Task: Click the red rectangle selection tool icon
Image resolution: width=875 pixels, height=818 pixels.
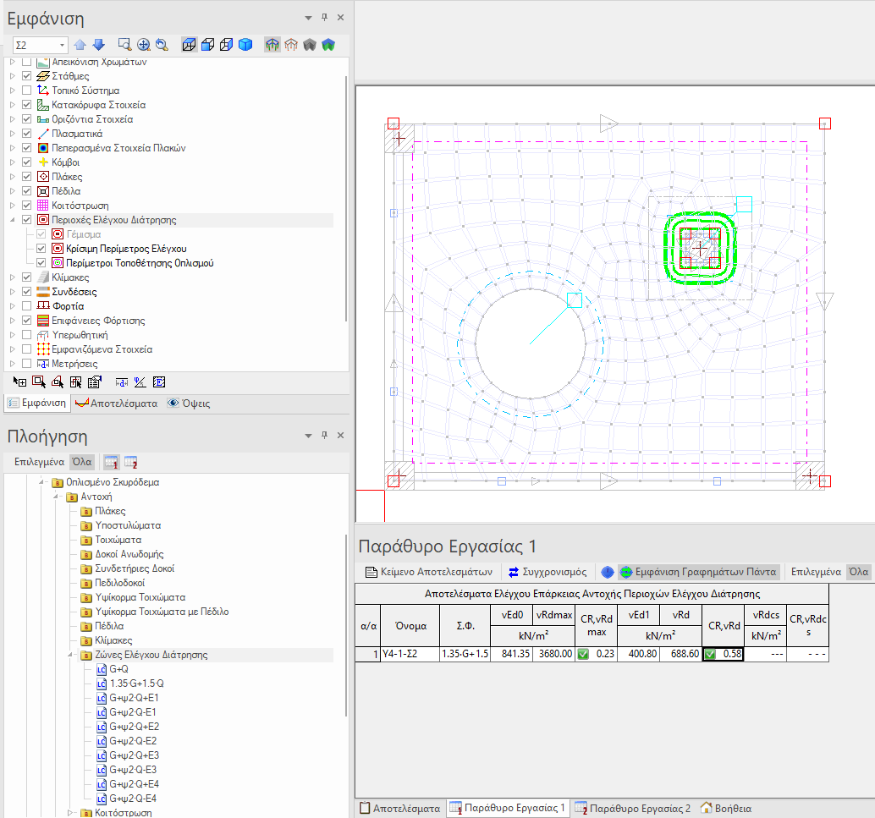Action: coord(38,382)
